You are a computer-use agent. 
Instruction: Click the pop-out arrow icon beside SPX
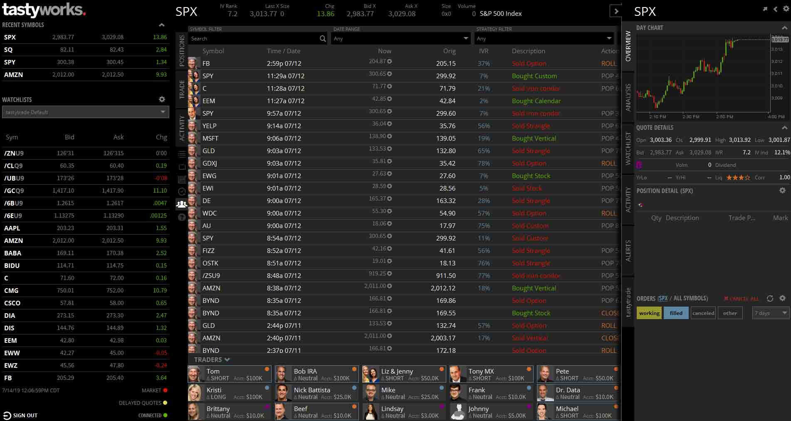click(765, 9)
